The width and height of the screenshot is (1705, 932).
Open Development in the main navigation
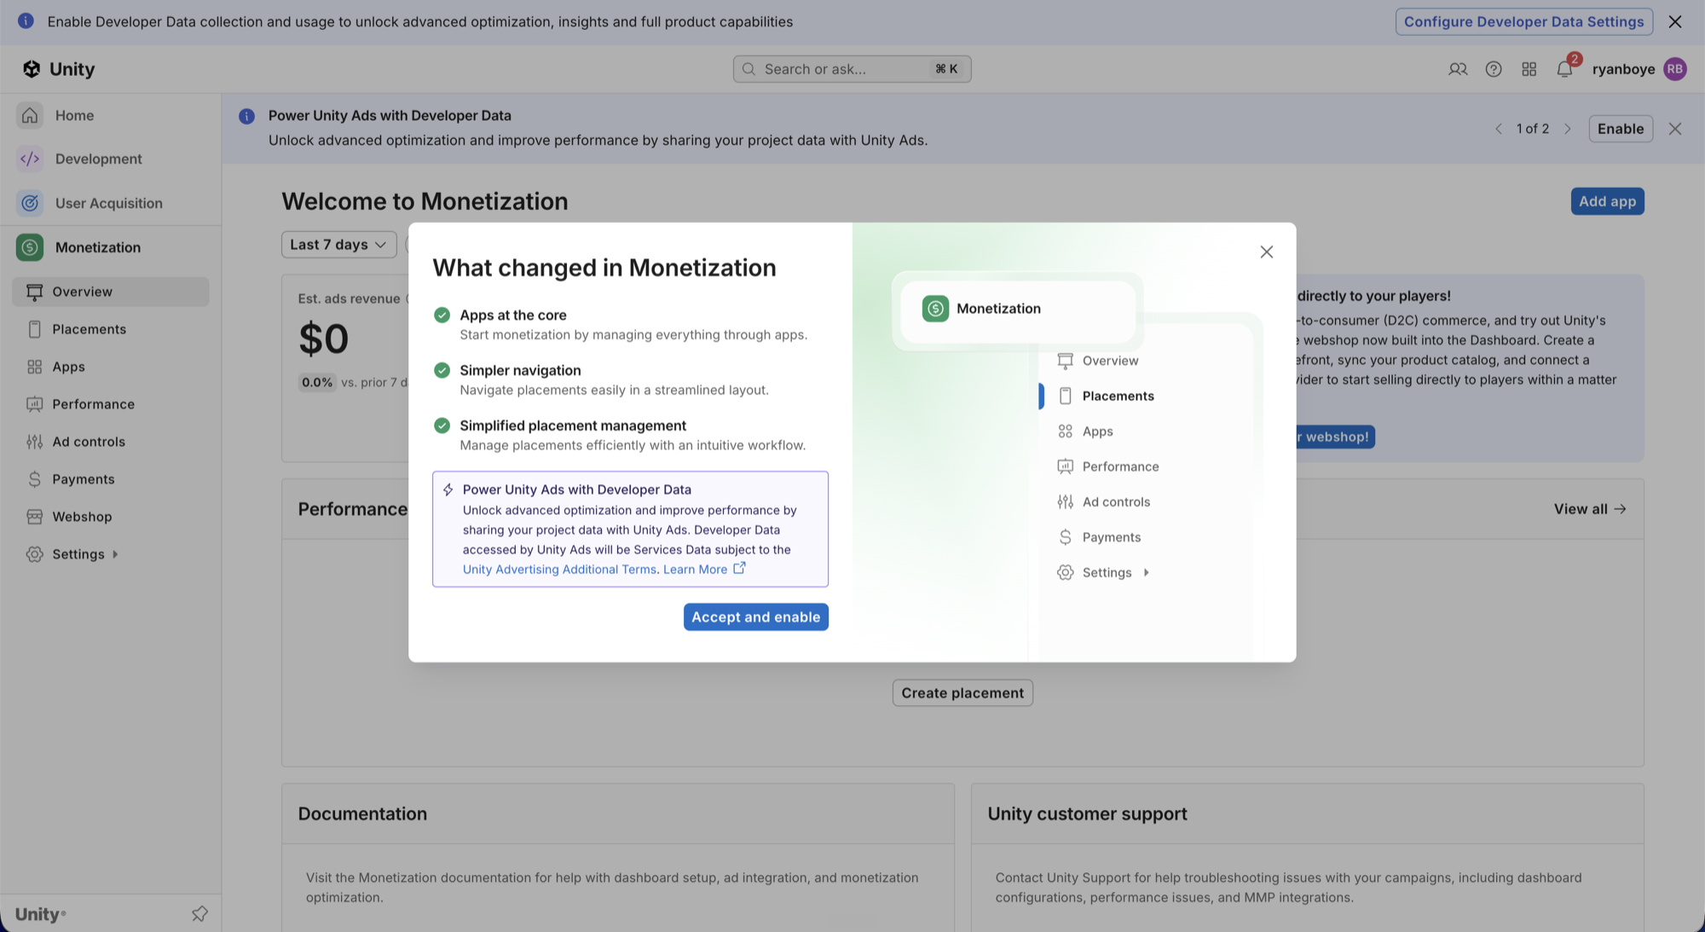point(110,159)
